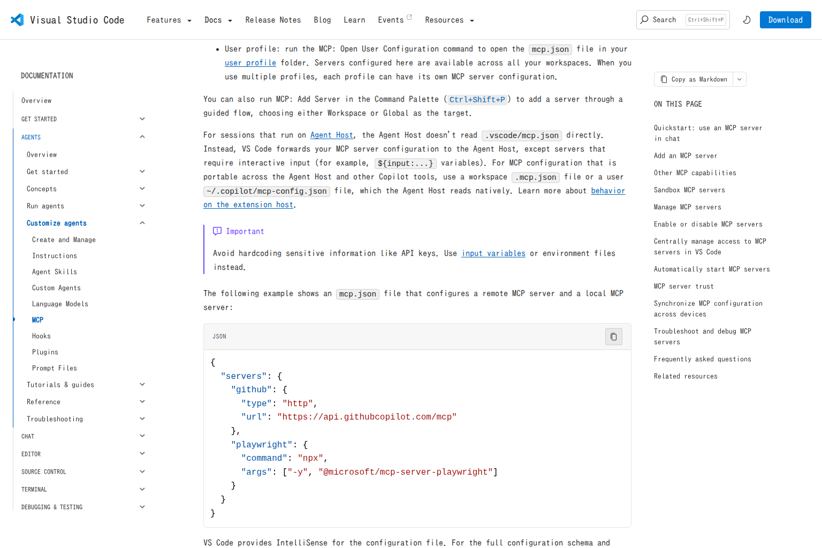
Task: Expand the SOURCE CONTROL section
Action: pyautogui.click(x=142, y=471)
